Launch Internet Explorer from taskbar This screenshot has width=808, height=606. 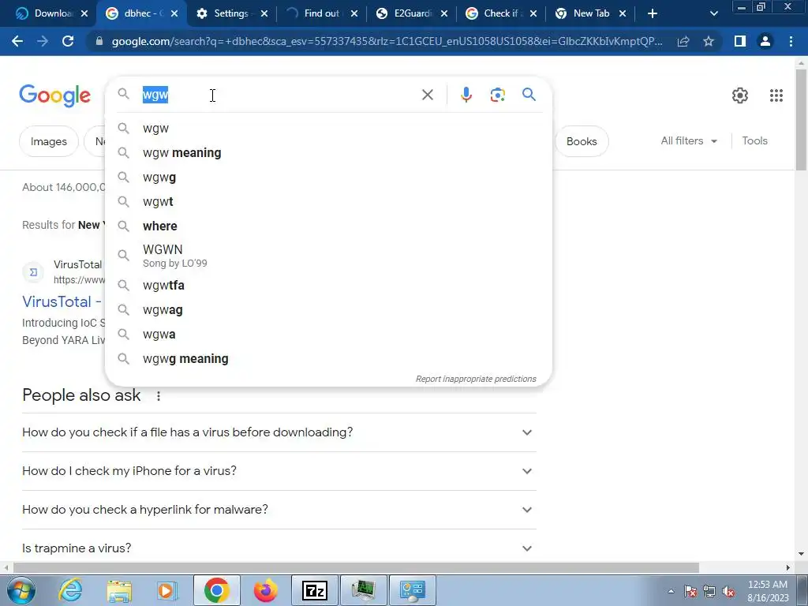point(70,590)
